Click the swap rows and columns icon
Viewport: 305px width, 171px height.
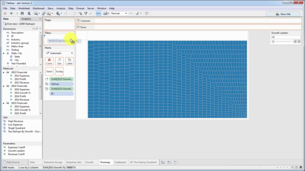click(x=75, y=13)
